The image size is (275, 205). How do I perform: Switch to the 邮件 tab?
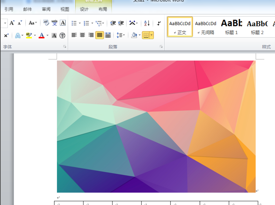click(x=28, y=9)
